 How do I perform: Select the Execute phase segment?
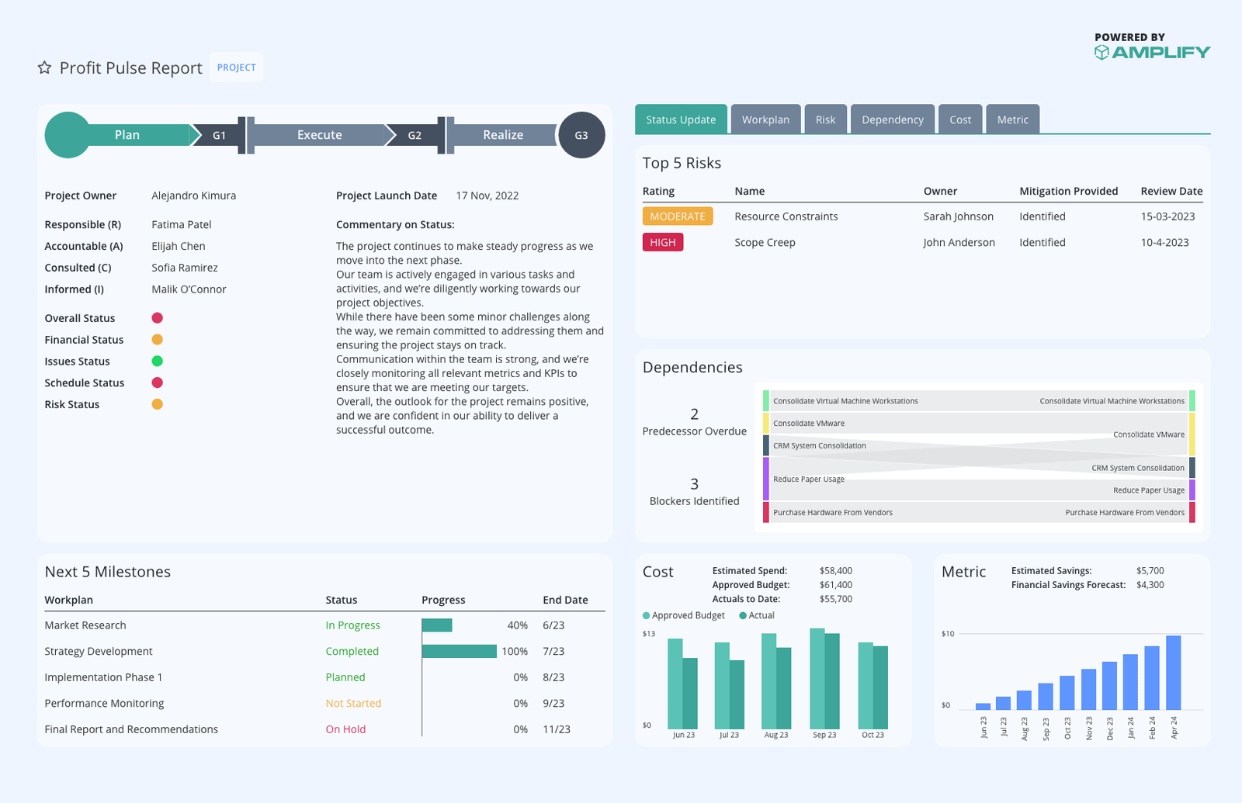(x=319, y=135)
